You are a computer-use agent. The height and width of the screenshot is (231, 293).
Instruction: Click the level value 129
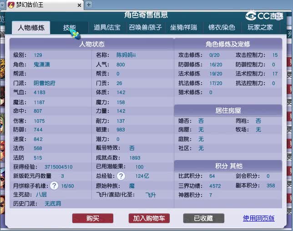(x=38, y=55)
